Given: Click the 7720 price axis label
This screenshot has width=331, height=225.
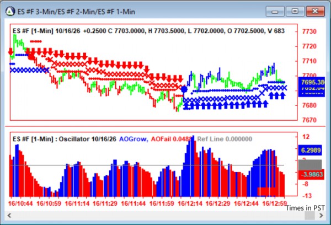Looking at the screenshot, I should coord(309,46).
